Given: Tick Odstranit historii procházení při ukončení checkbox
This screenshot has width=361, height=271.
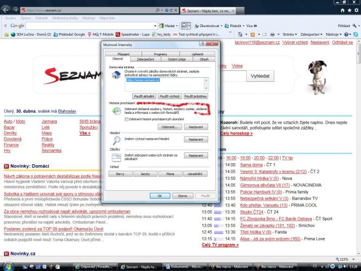Looking at the screenshot, I should tap(126, 119).
